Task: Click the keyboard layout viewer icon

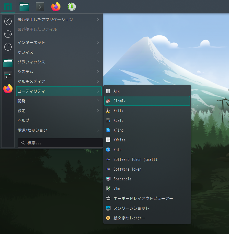Action: pos(108,198)
